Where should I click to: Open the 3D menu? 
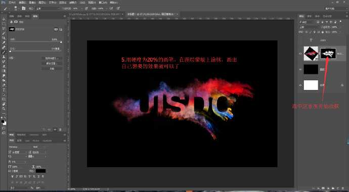click(x=82, y=3)
